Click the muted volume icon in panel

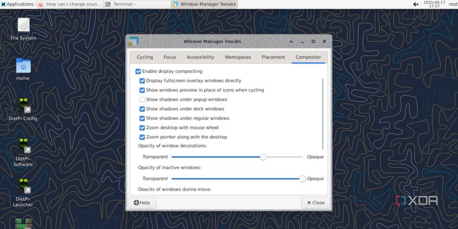tap(416, 4)
